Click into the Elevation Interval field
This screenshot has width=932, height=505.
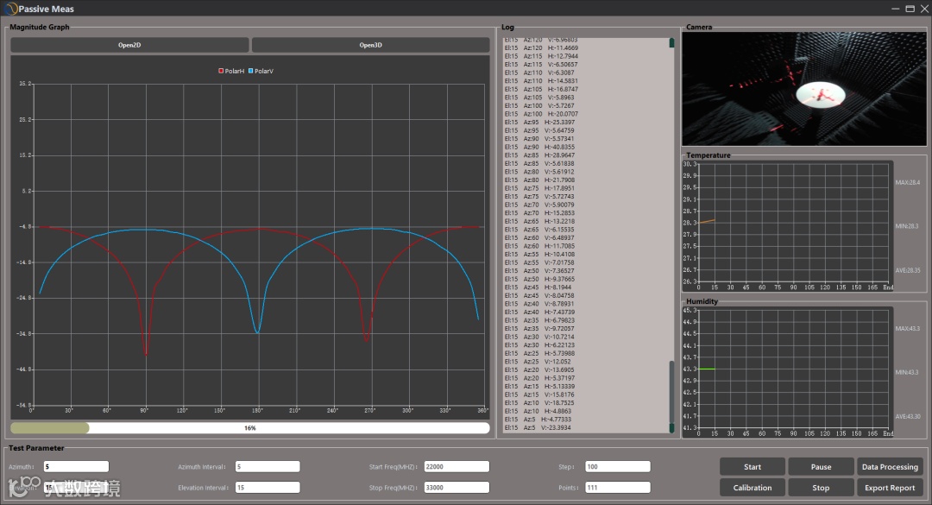267,488
